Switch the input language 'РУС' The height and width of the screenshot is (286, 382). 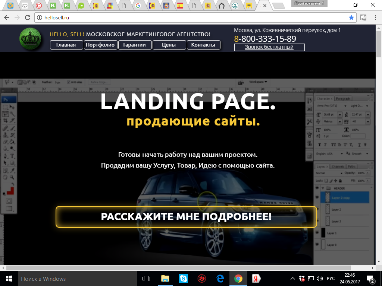[331, 279]
